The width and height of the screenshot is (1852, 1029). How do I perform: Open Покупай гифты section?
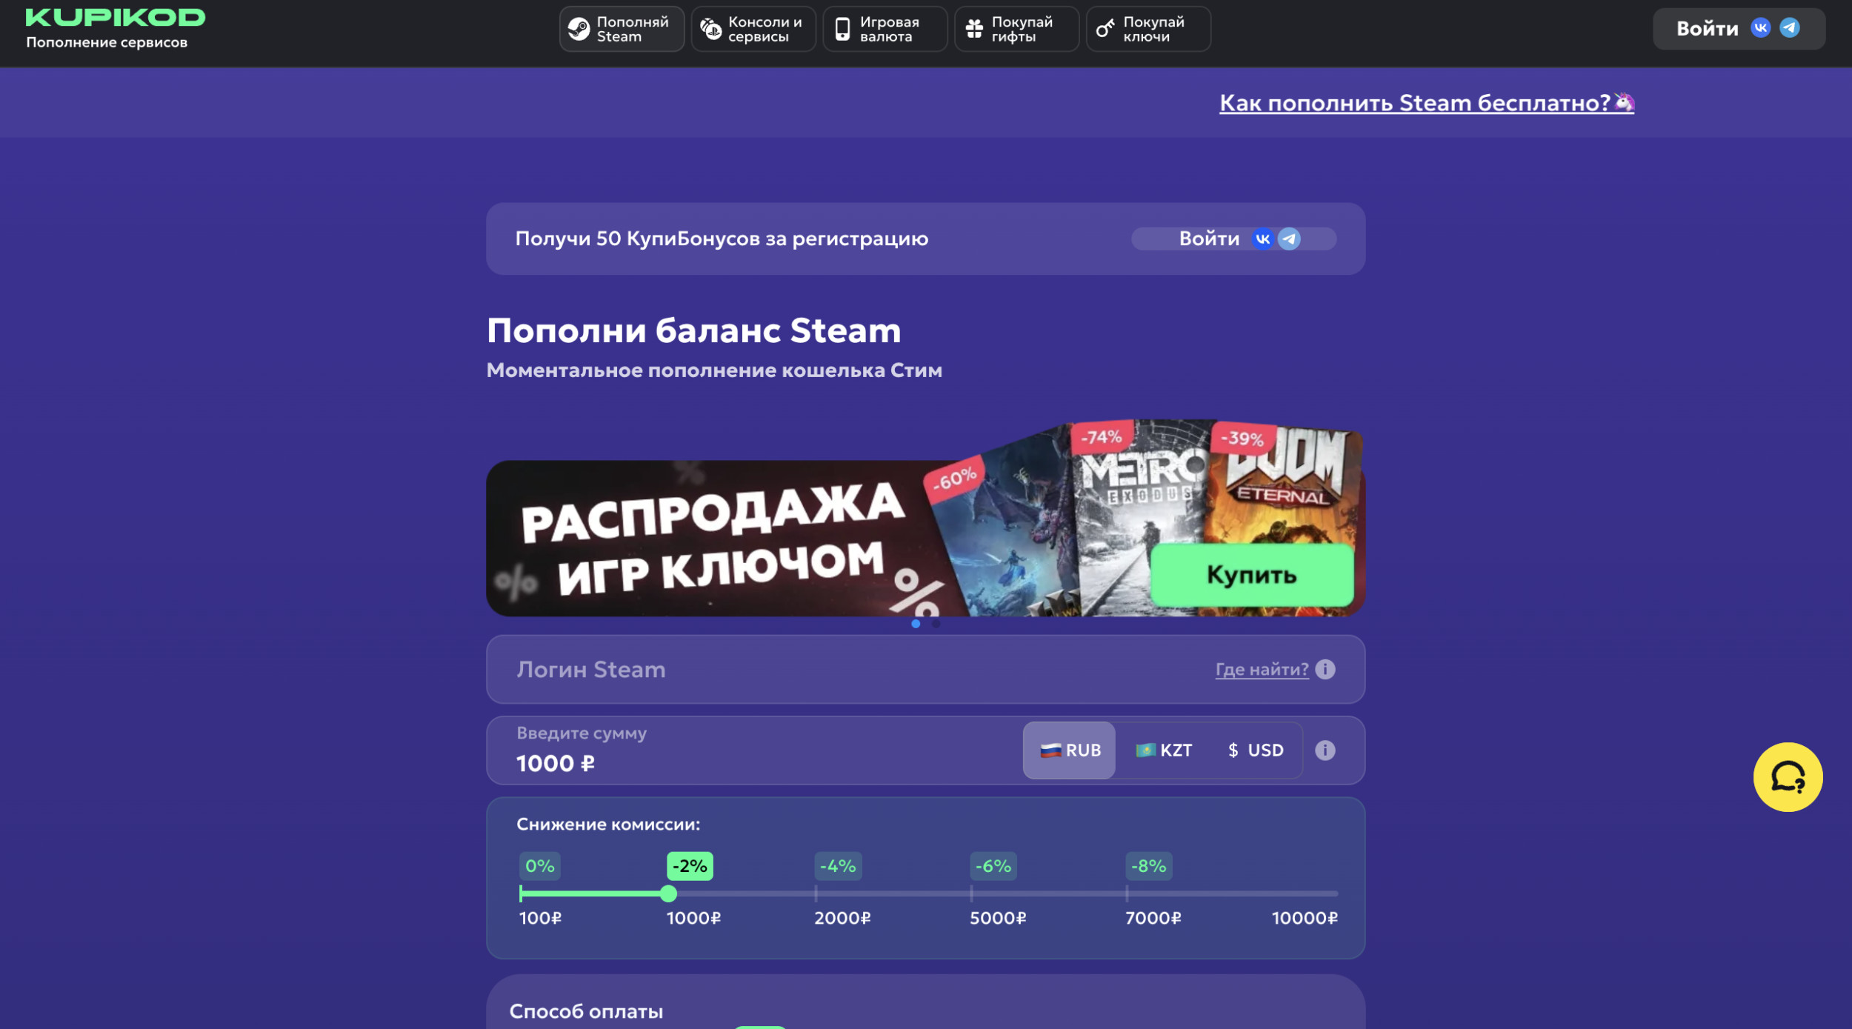coord(1016,30)
